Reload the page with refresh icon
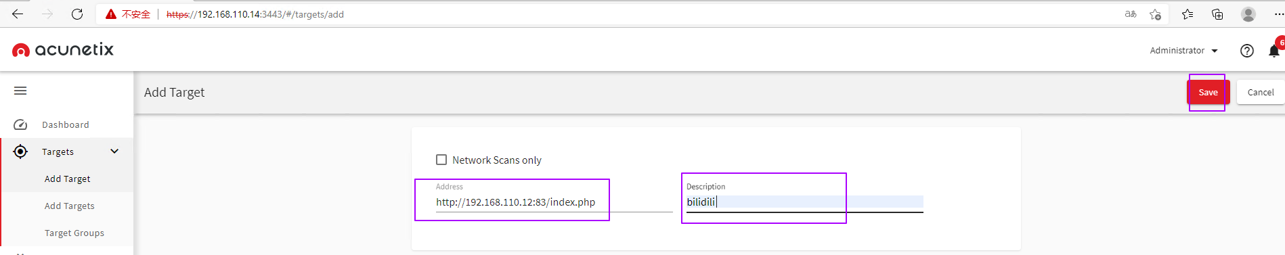Image resolution: width=1285 pixels, height=255 pixels. click(77, 14)
